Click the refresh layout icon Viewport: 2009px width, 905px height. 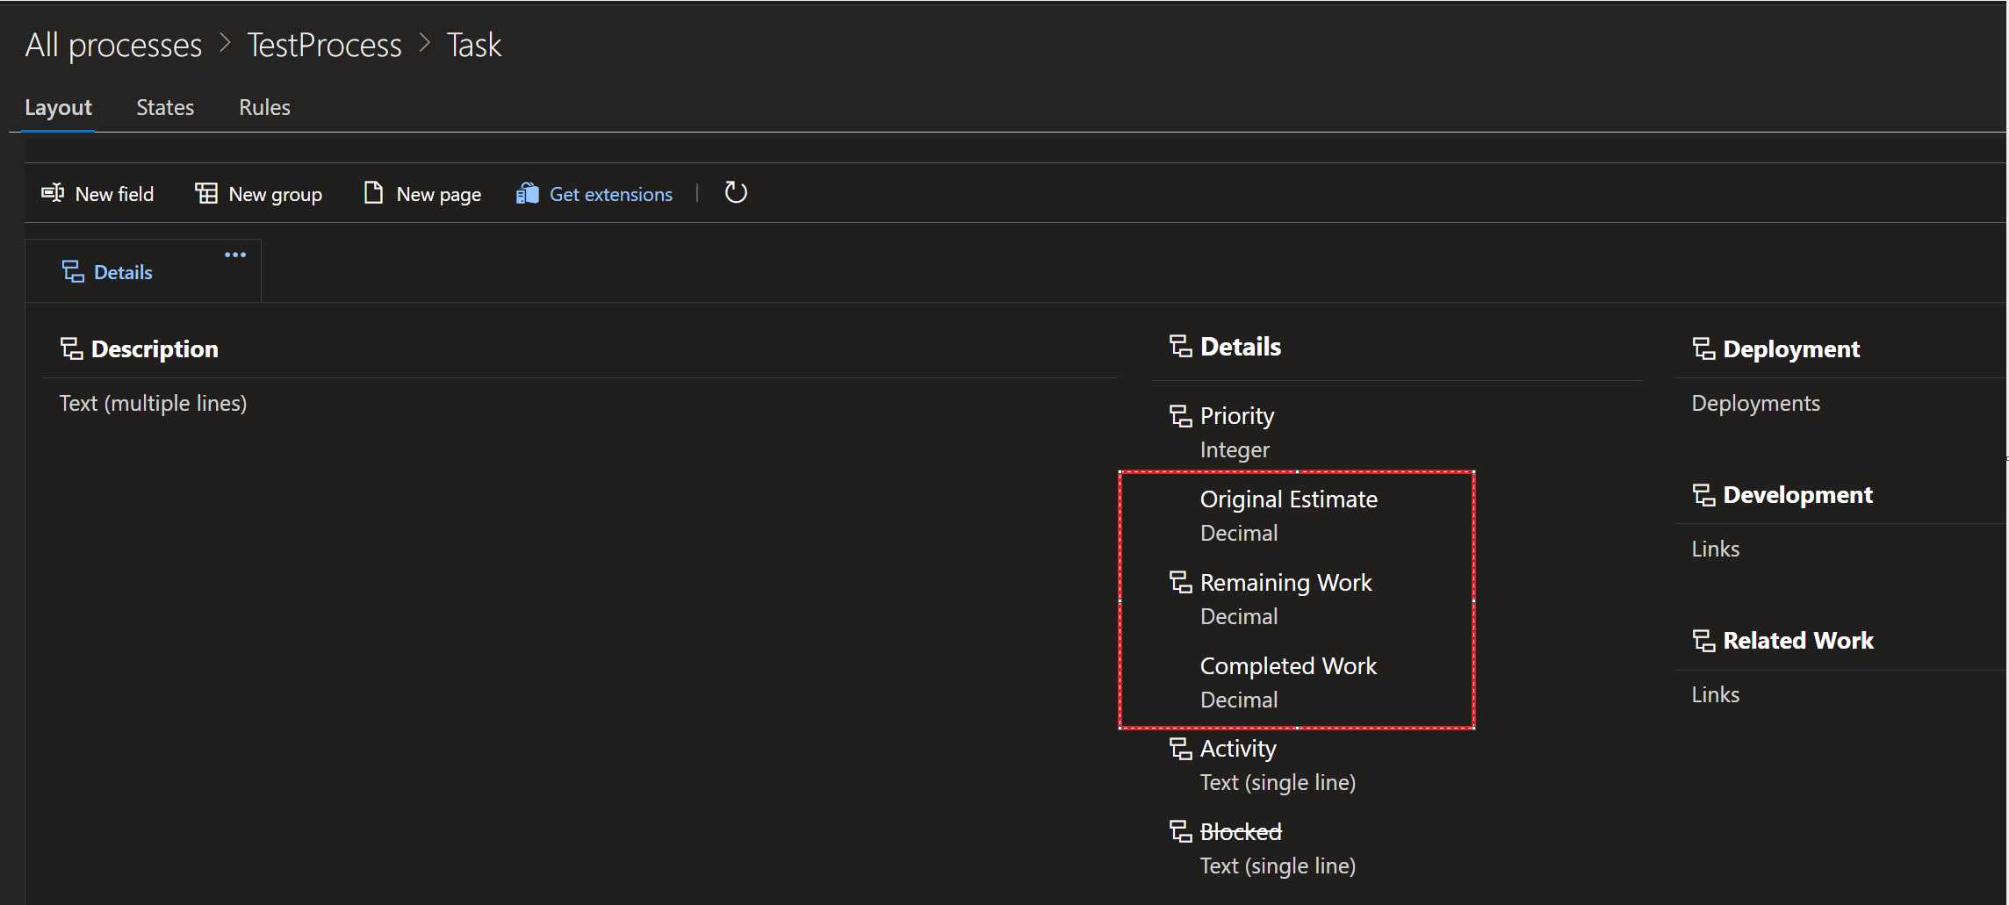coord(736,192)
